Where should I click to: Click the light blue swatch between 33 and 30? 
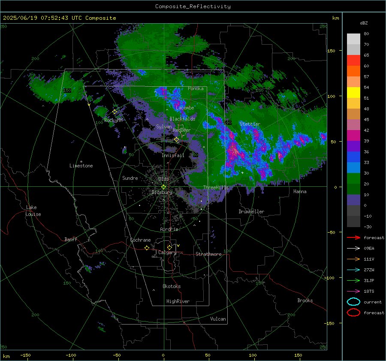353,167
